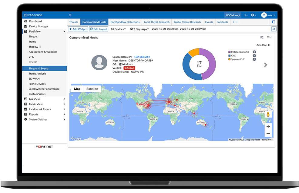The image size is (299, 193).
Task: Open the max user account menu
Action: (x=268, y=15)
